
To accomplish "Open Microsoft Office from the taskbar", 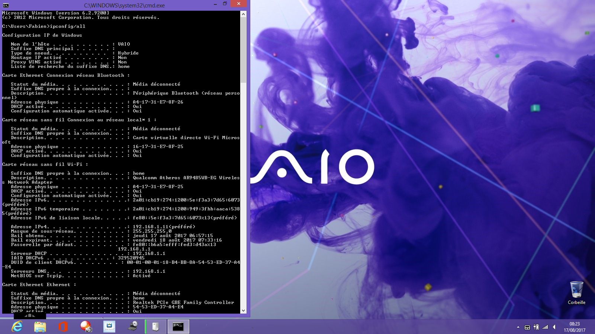I will pyautogui.click(x=63, y=327).
